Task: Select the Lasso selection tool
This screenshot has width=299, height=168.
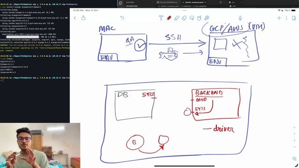Action: tap(192, 18)
